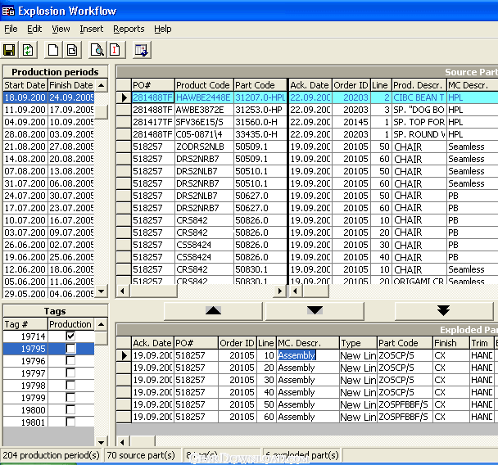Click the Start Date column header

[x=25, y=85]
